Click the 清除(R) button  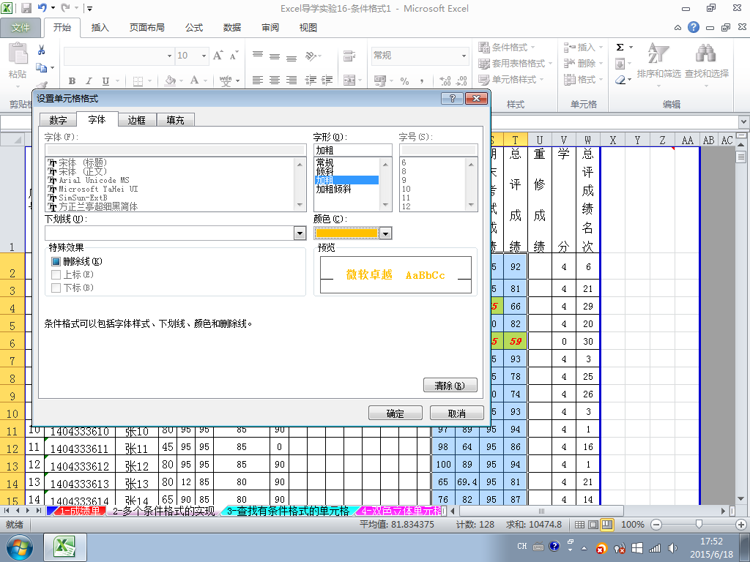point(450,385)
